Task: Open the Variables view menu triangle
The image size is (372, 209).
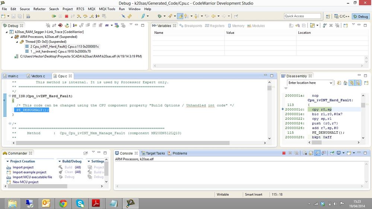Action: click(x=353, y=24)
